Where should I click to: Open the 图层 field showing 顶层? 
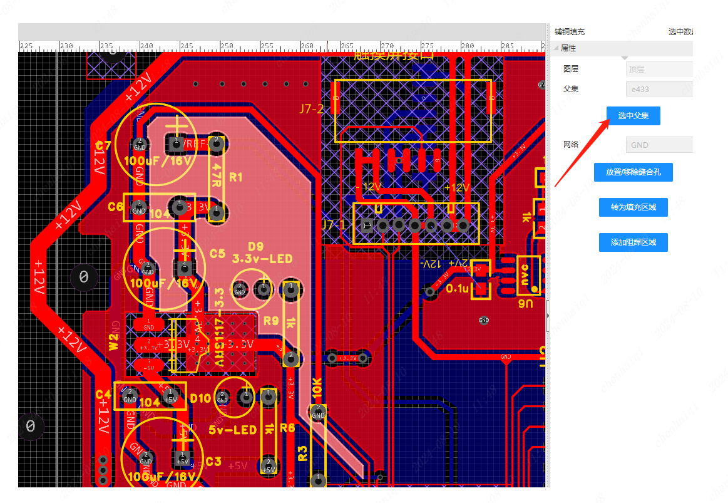point(659,69)
